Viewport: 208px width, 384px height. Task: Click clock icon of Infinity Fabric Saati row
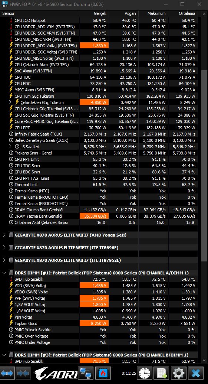click(x=11, y=134)
